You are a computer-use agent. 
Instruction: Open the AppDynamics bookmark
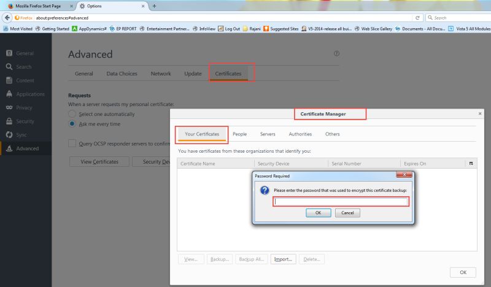[x=89, y=29]
